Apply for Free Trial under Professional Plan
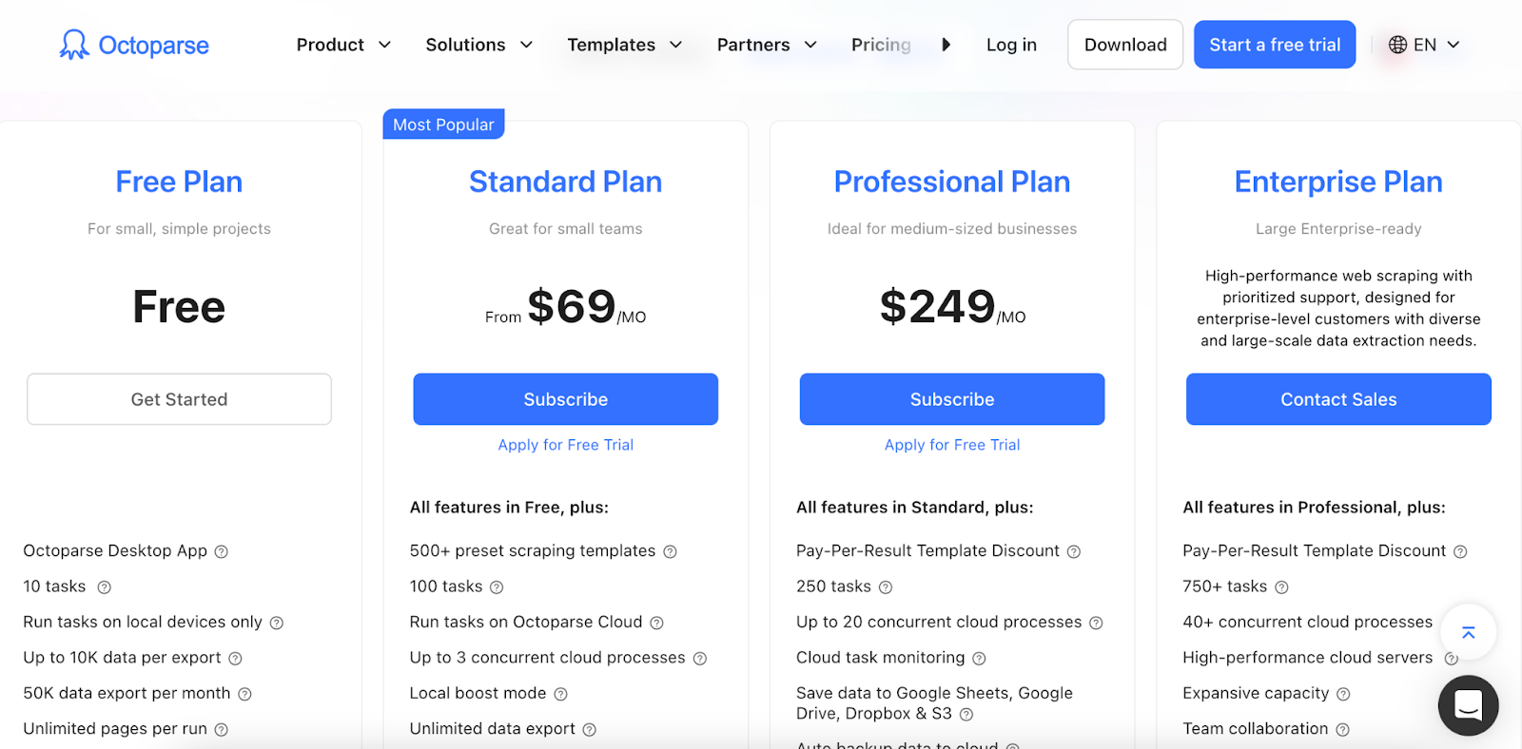 pos(951,445)
